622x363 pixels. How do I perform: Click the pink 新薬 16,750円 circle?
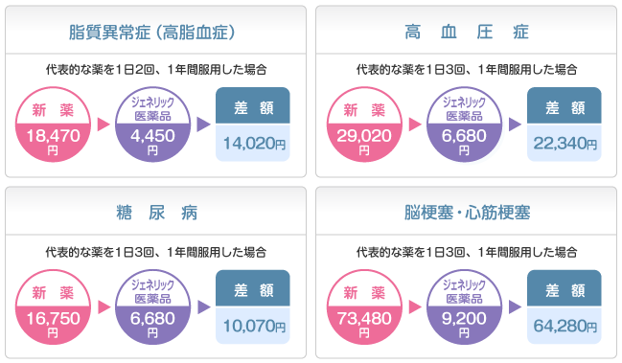pyautogui.click(x=53, y=307)
